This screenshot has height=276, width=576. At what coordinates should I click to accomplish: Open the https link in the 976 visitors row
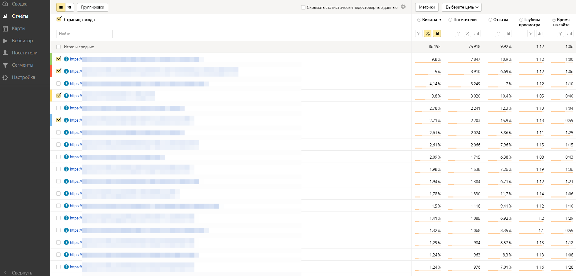pos(76,267)
